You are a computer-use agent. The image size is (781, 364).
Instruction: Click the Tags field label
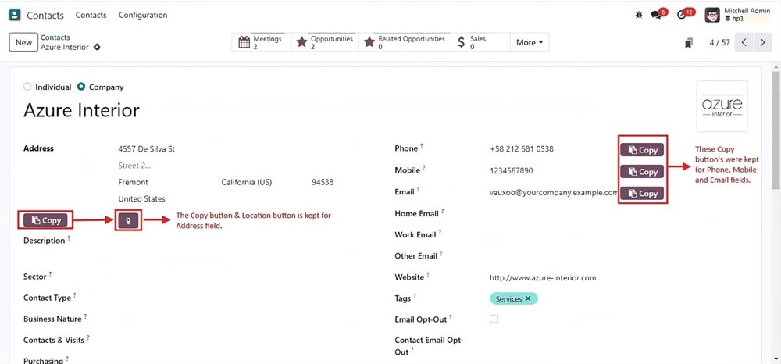403,298
